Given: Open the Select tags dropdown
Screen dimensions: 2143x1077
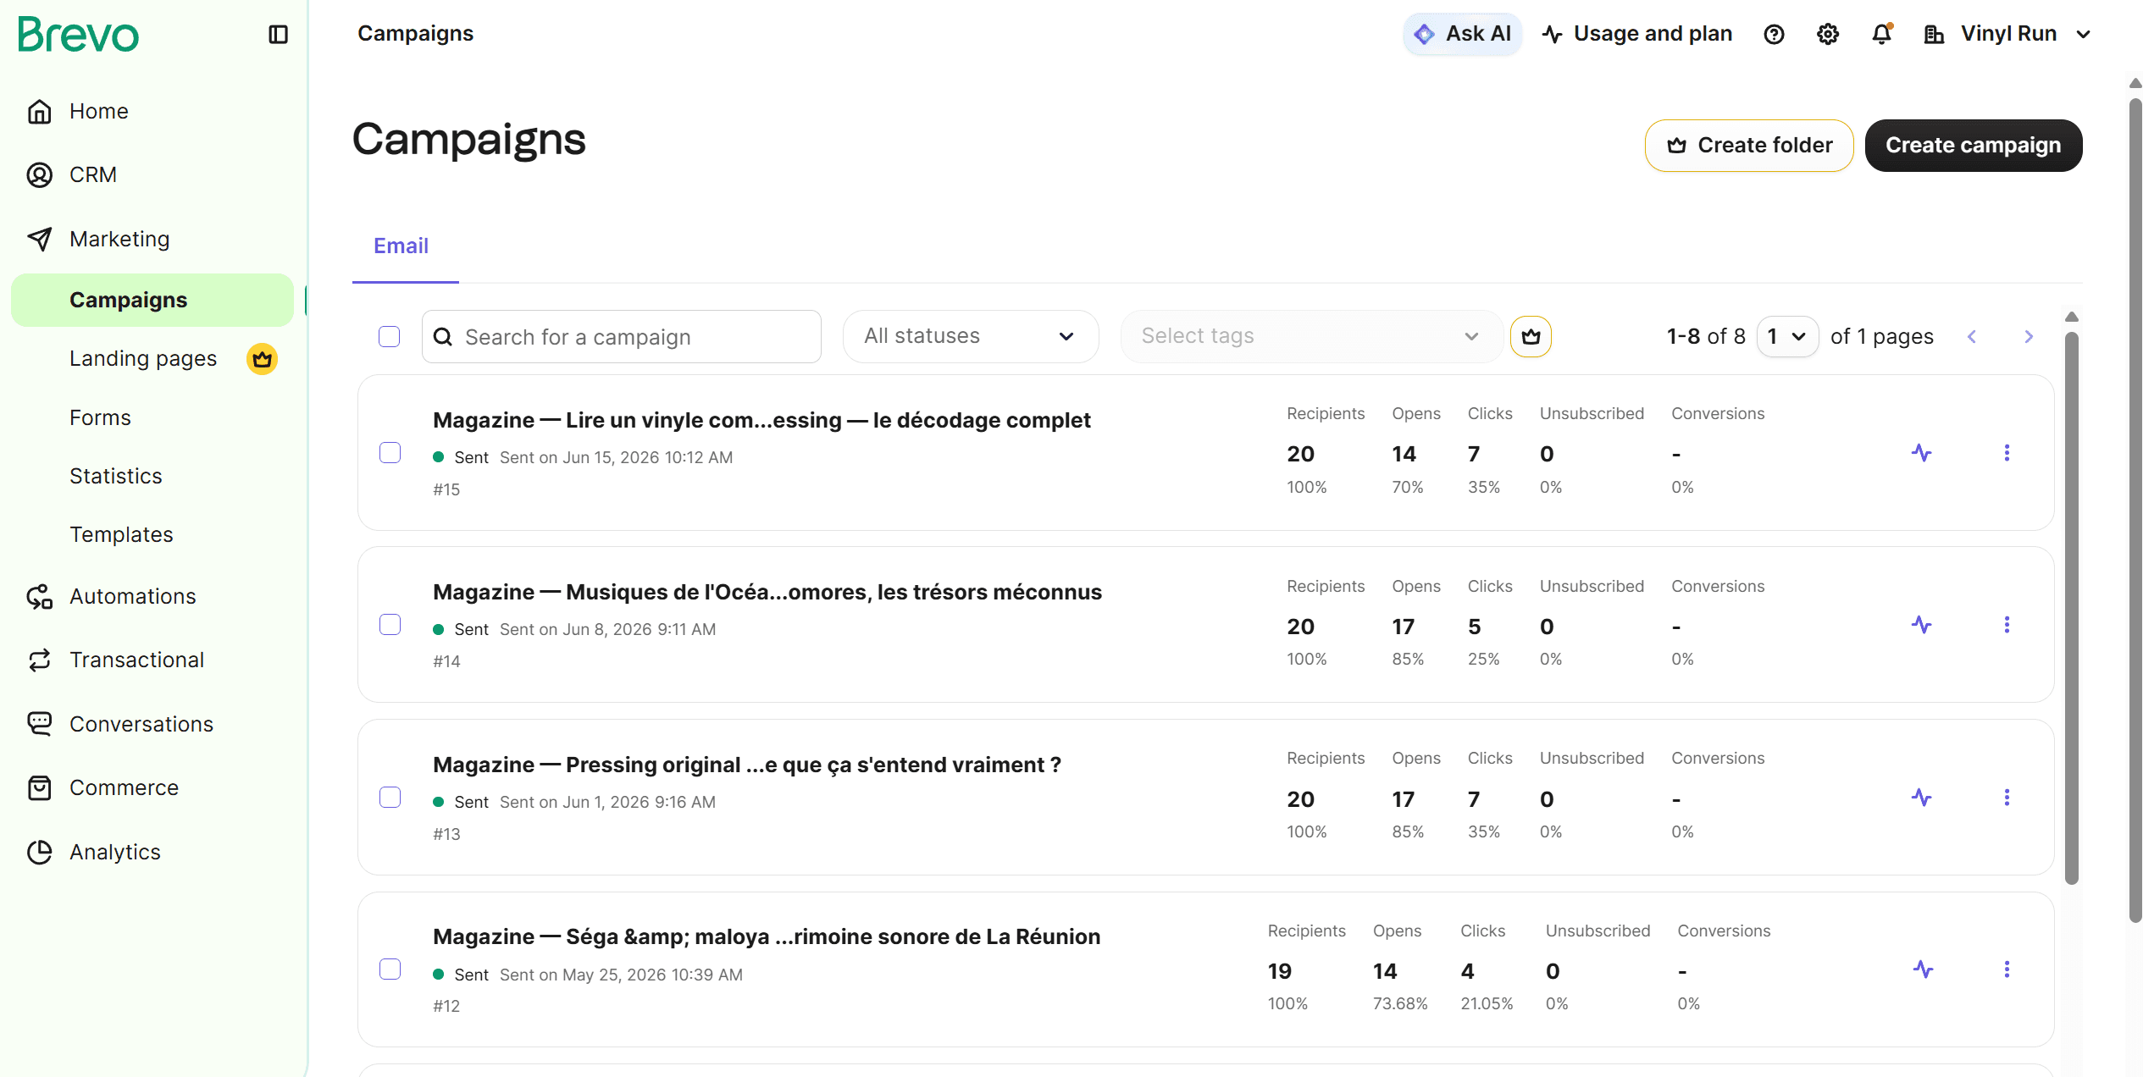Looking at the screenshot, I should (1311, 336).
